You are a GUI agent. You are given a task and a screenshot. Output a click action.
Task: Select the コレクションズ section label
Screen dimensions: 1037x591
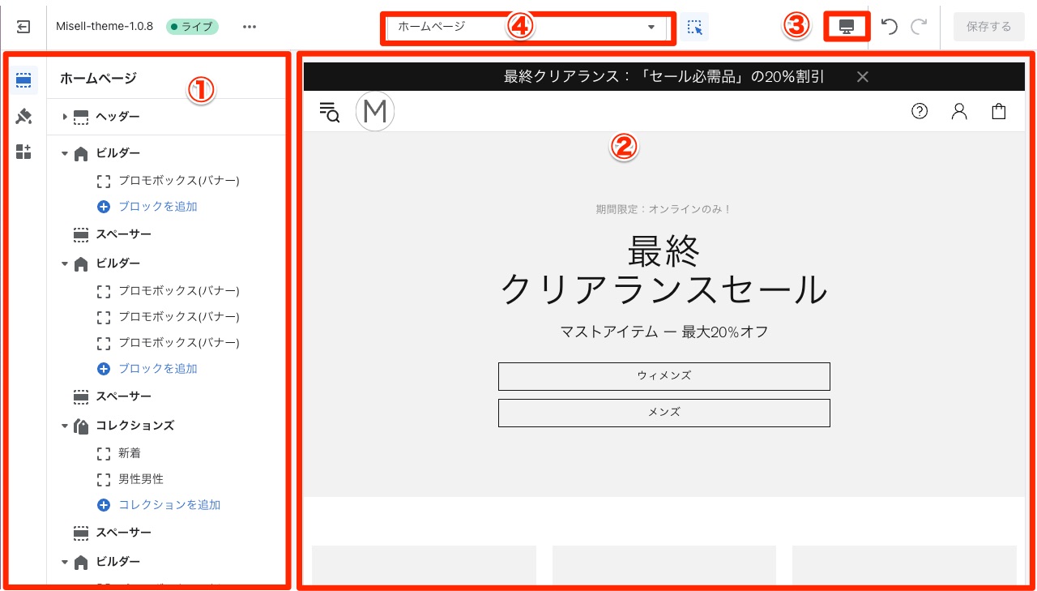134,426
